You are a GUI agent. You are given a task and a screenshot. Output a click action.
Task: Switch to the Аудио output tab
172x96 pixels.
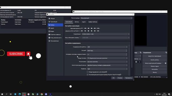[84, 22]
